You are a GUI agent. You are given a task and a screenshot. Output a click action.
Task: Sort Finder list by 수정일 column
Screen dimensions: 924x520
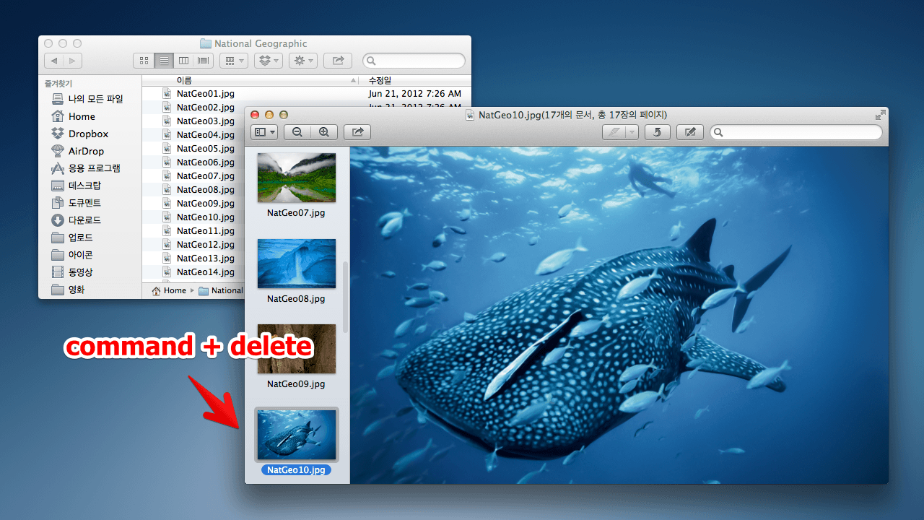tap(416, 80)
